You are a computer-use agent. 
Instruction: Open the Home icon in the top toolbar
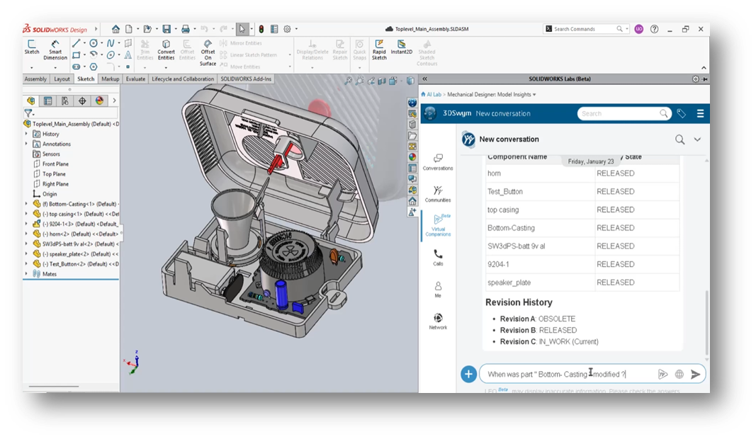115,29
